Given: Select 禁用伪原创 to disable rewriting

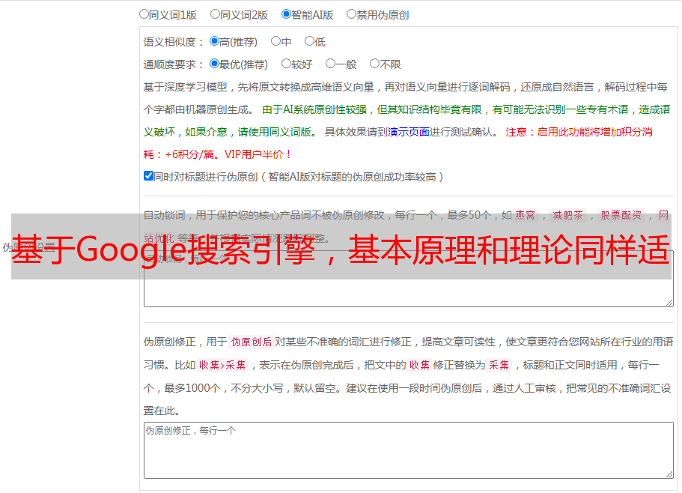Looking at the screenshot, I should (351, 14).
